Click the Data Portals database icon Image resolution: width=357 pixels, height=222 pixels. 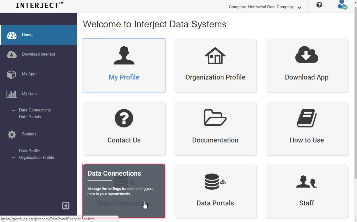[x=215, y=181]
